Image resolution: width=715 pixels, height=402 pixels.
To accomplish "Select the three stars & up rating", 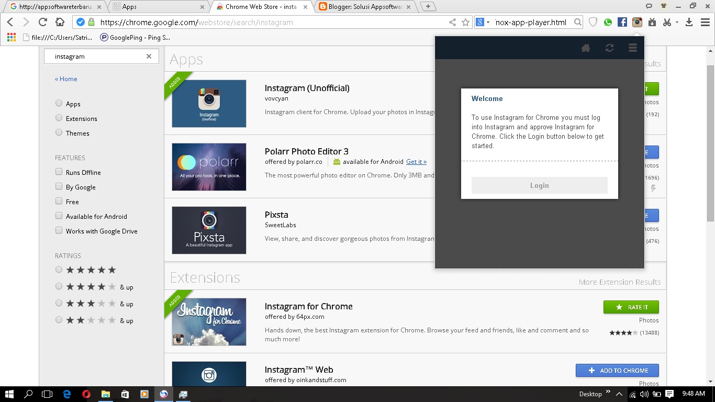I will click(x=59, y=303).
